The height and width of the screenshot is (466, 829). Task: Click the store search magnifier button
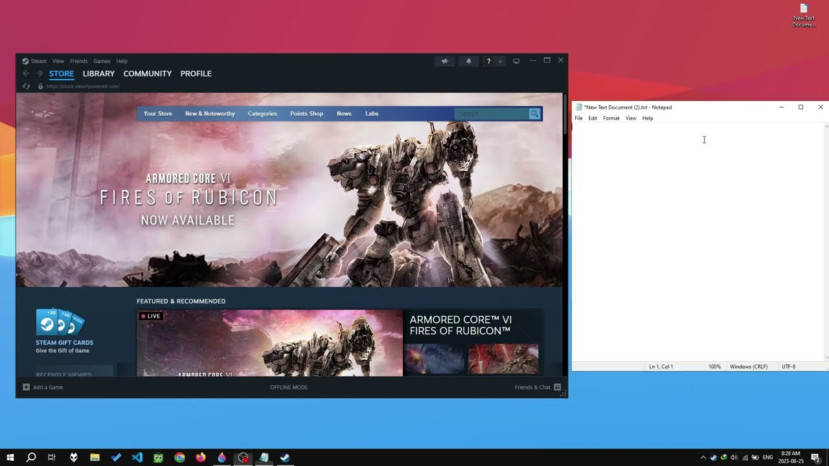click(534, 114)
